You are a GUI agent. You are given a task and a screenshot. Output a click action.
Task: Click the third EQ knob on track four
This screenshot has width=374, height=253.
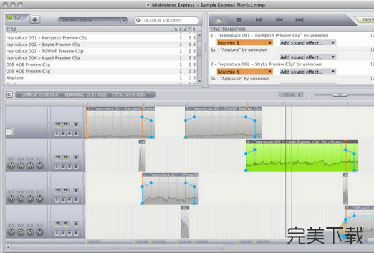coord(31,232)
